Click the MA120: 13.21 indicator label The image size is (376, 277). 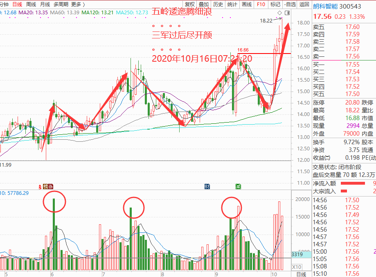click(97, 12)
